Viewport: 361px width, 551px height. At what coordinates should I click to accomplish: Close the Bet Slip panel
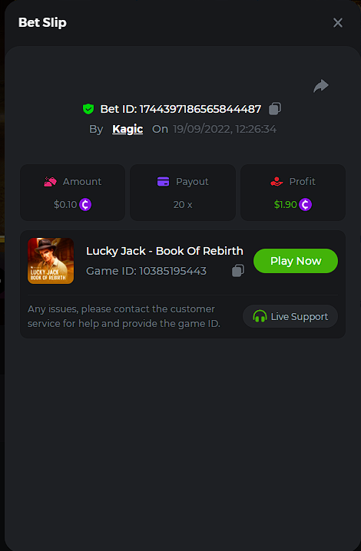tap(338, 22)
